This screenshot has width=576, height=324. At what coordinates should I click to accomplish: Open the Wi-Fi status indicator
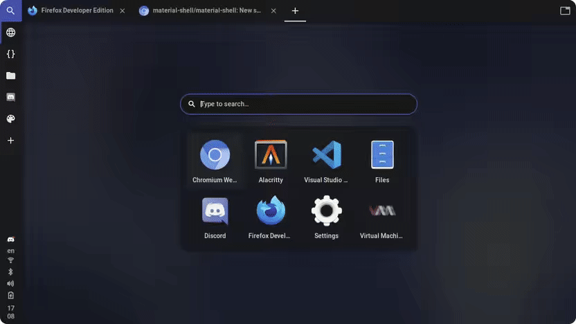click(10, 260)
